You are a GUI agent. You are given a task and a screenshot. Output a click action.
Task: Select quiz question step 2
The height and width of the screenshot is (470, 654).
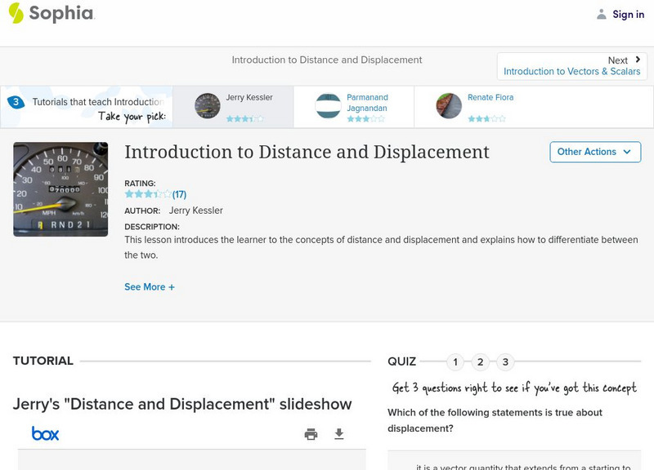(481, 361)
